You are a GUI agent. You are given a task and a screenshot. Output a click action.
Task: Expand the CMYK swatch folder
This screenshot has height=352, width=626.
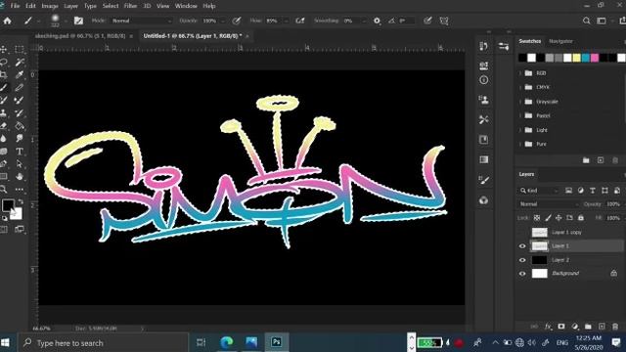pyautogui.click(x=520, y=87)
